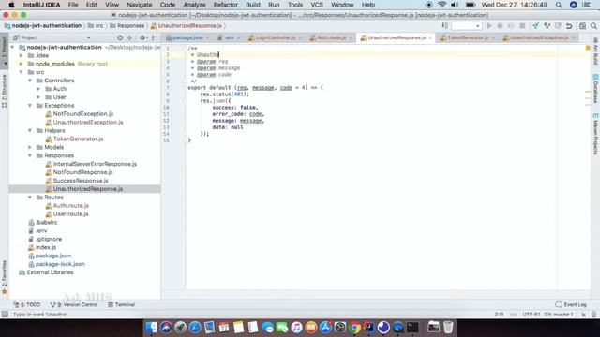Click the warning indicator at editor top-right
The image size is (600, 337).
(x=588, y=48)
